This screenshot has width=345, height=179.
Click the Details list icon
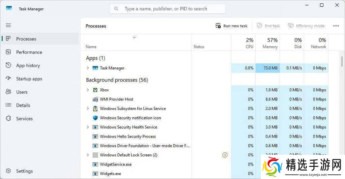coord(9,105)
